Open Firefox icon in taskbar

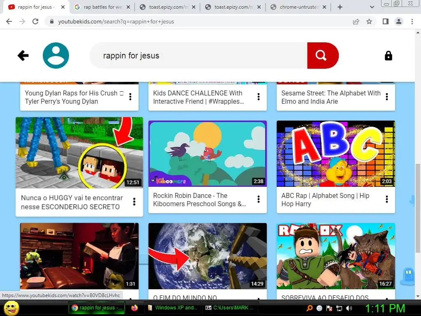(134, 308)
